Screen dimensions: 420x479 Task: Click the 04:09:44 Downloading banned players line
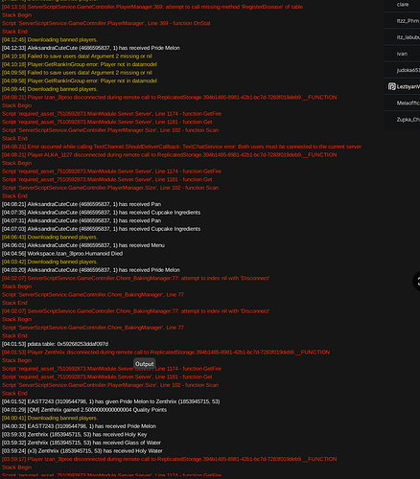[x=50, y=89]
